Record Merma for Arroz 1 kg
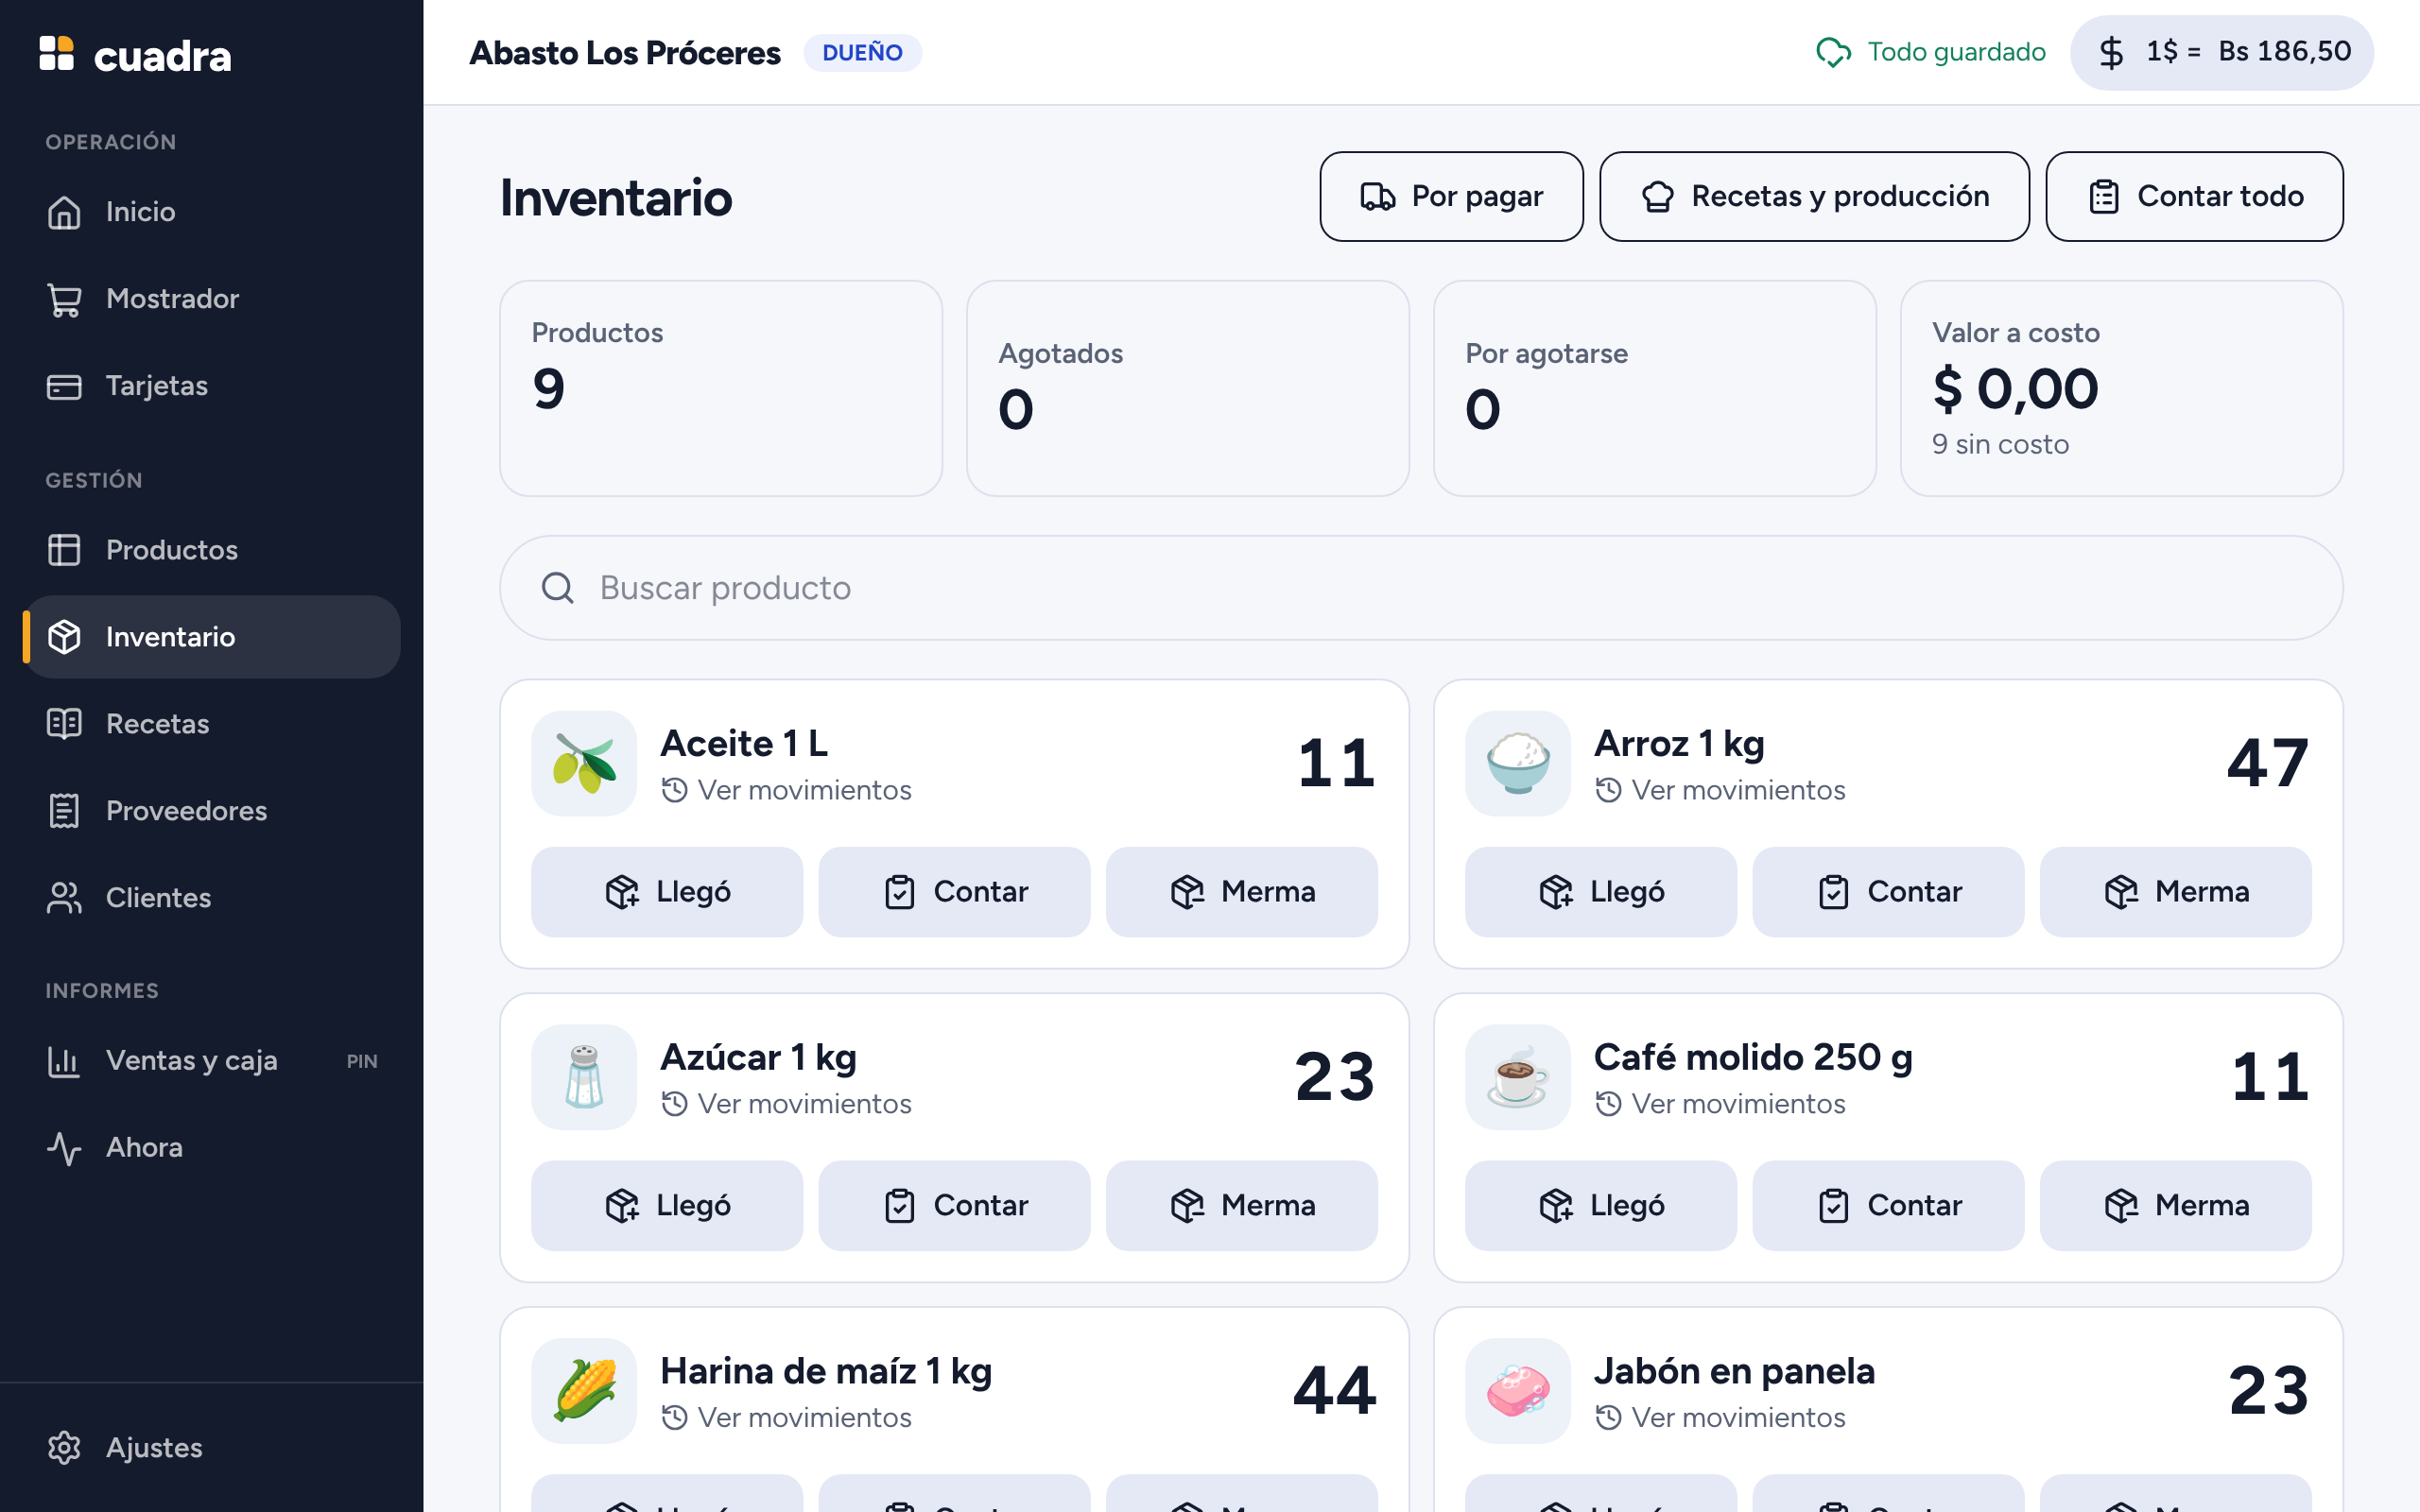The width and height of the screenshot is (2420, 1512). [x=2176, y=892]
